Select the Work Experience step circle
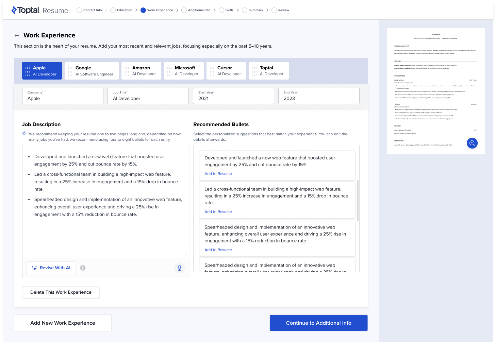The width and height of the screenshot is (496, 342). coord(143,10)
